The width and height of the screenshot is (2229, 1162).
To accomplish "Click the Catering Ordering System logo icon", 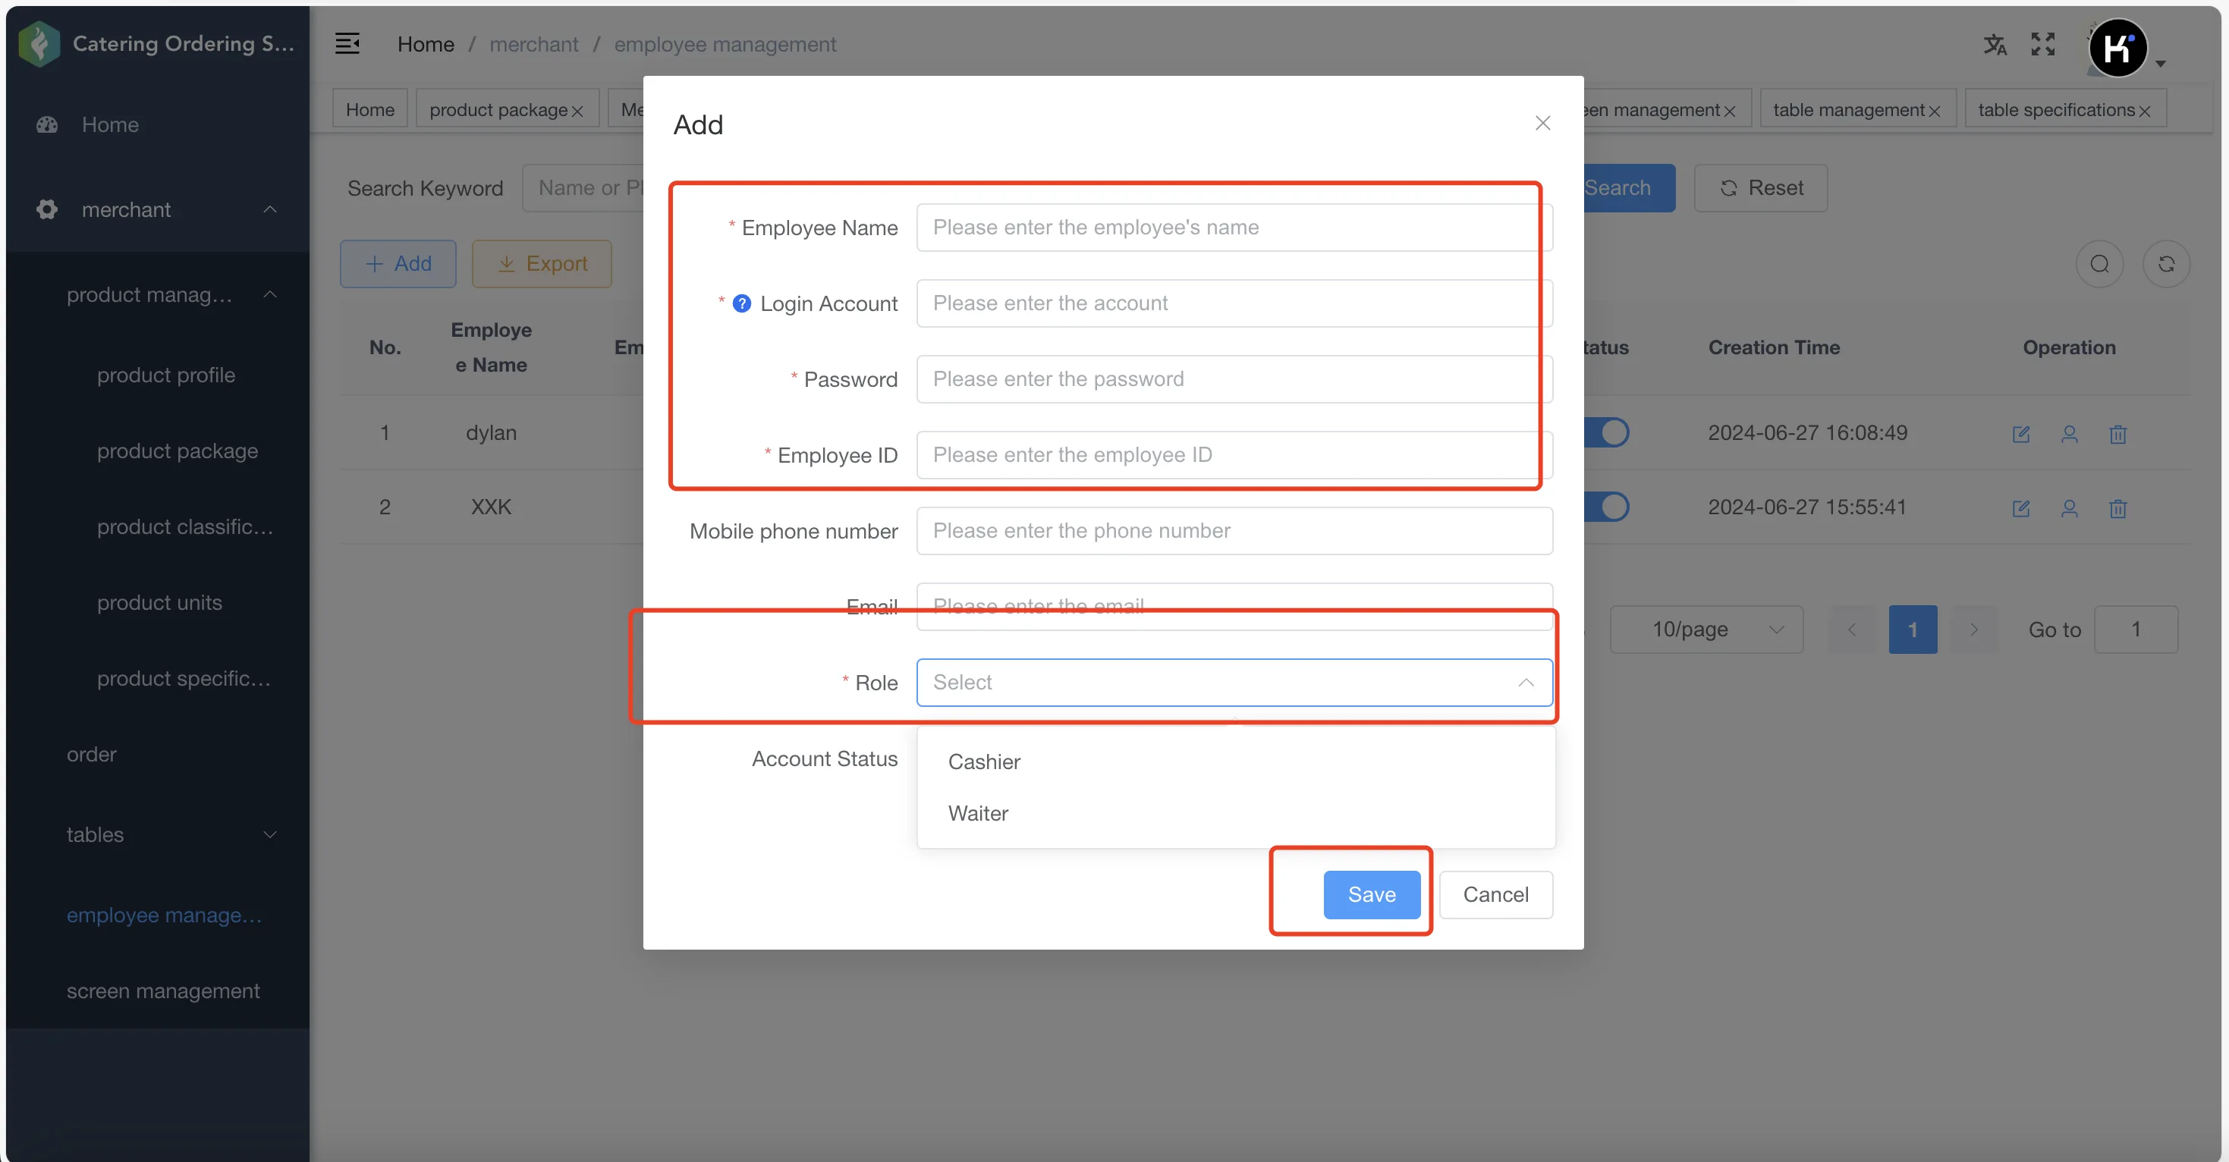I will click(39, 43).
